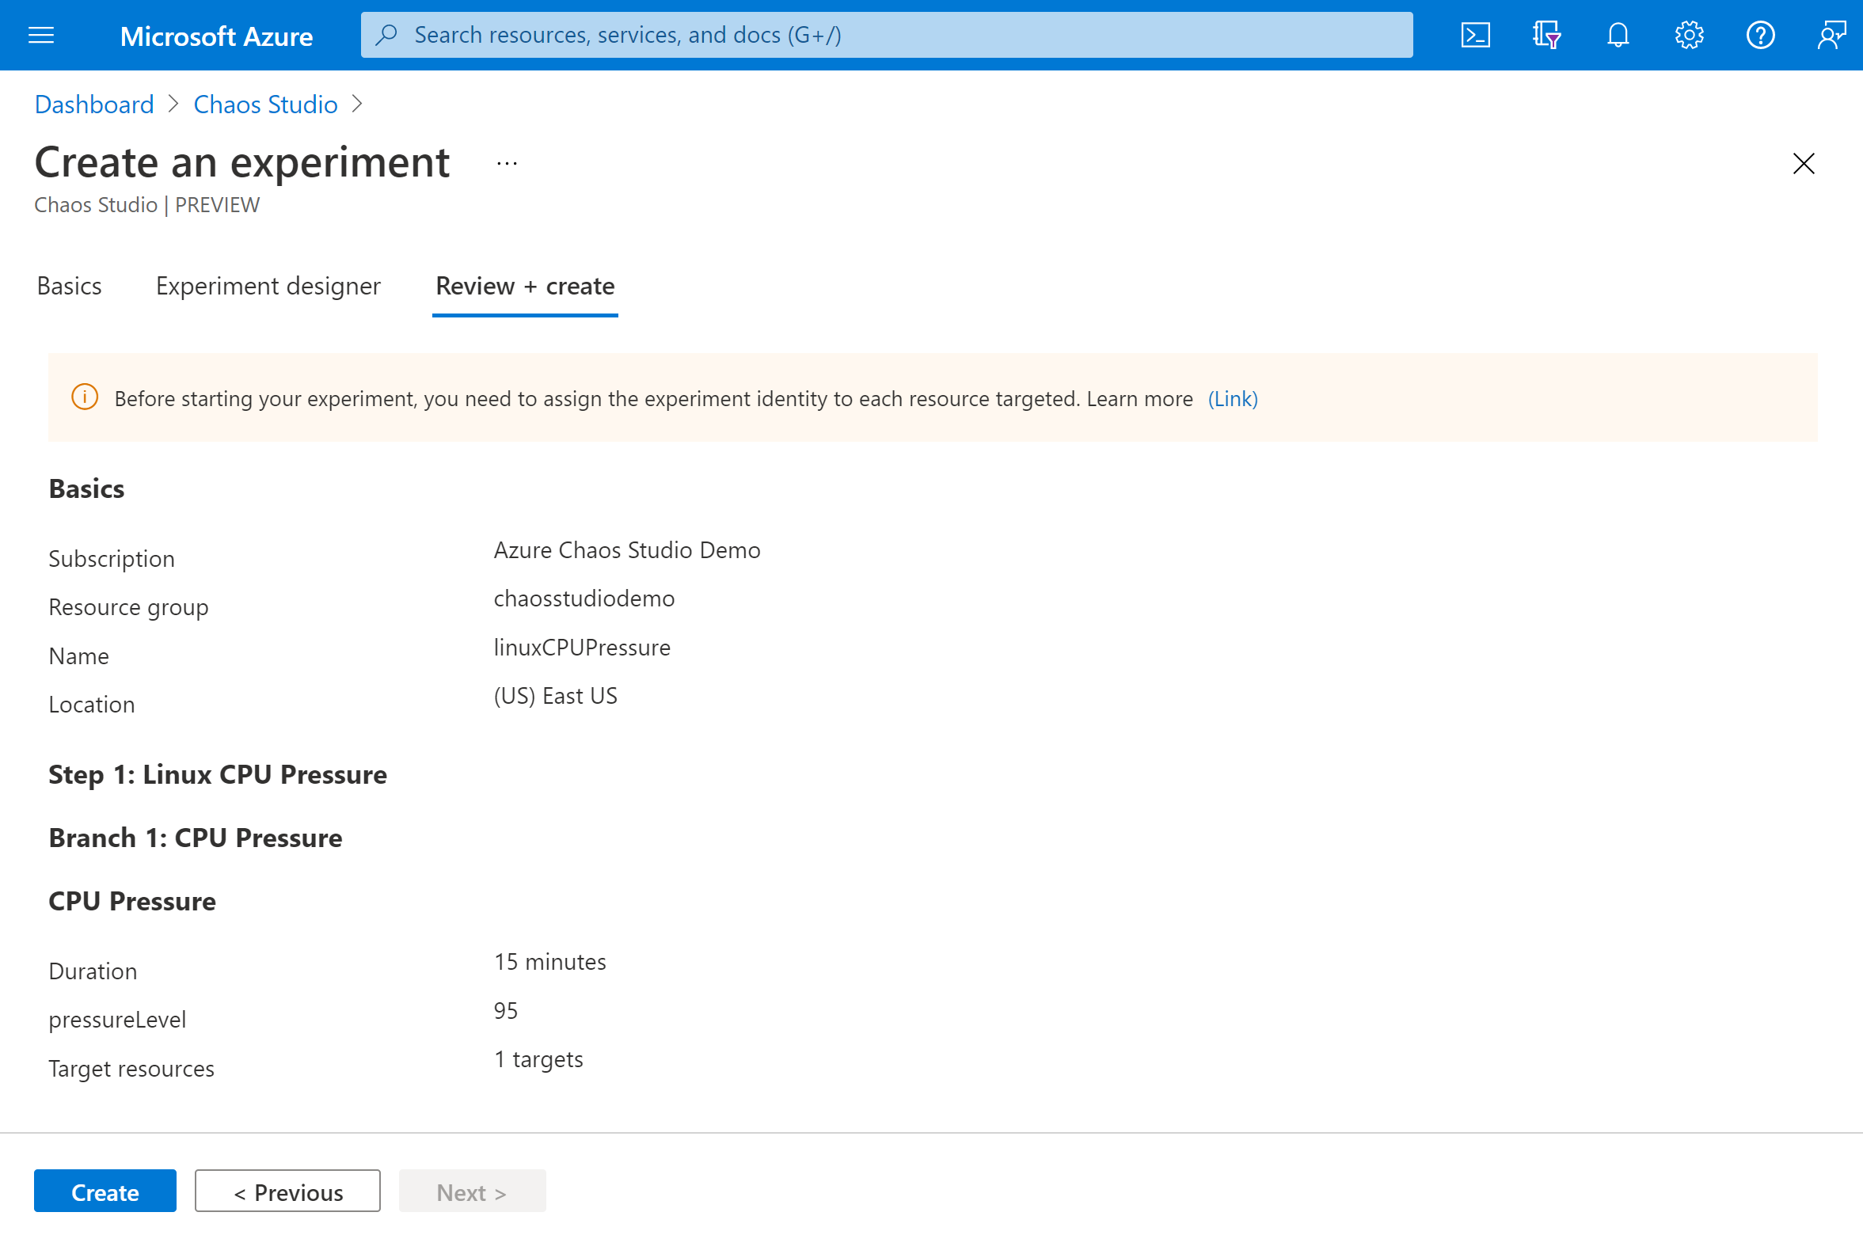This screenshot has width=1863, height=1235.
Task: Open Azure Cloud Shell terminal icon
Action: [x=1476, y=35]
